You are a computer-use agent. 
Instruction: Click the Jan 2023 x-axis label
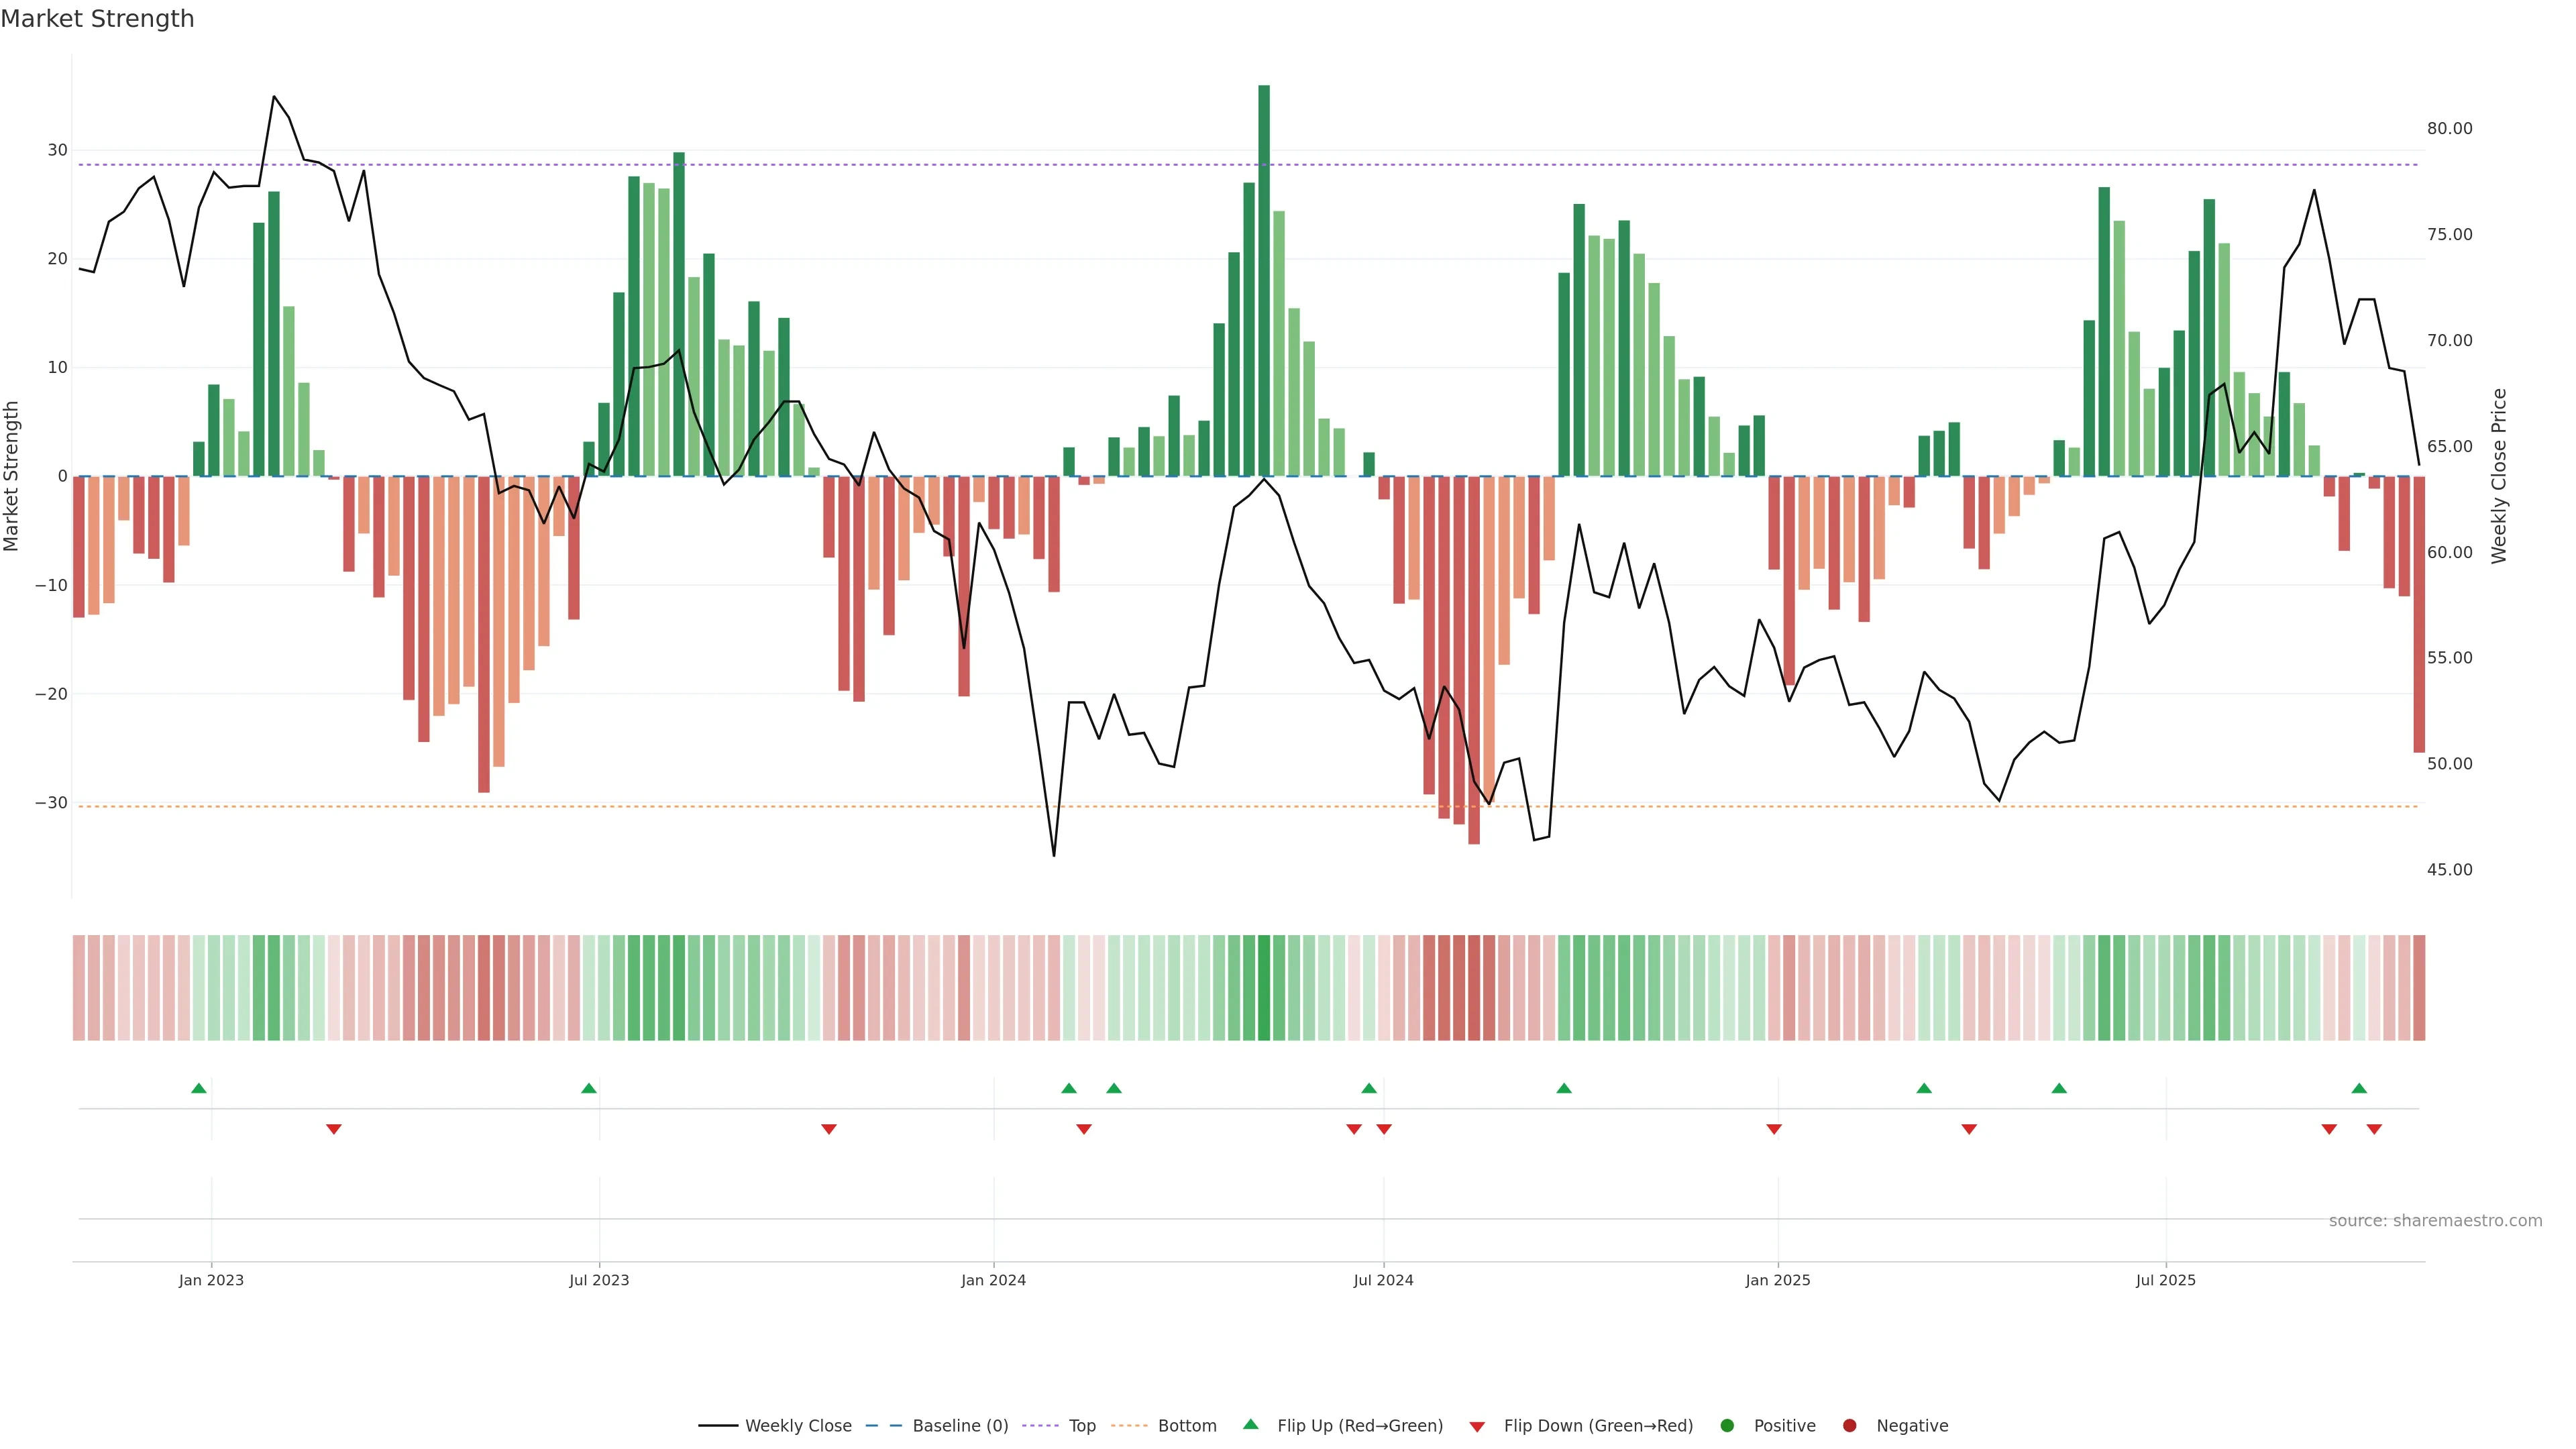point(211,1280)
